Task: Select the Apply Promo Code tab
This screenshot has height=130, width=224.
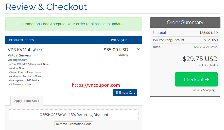Action: 27,101
